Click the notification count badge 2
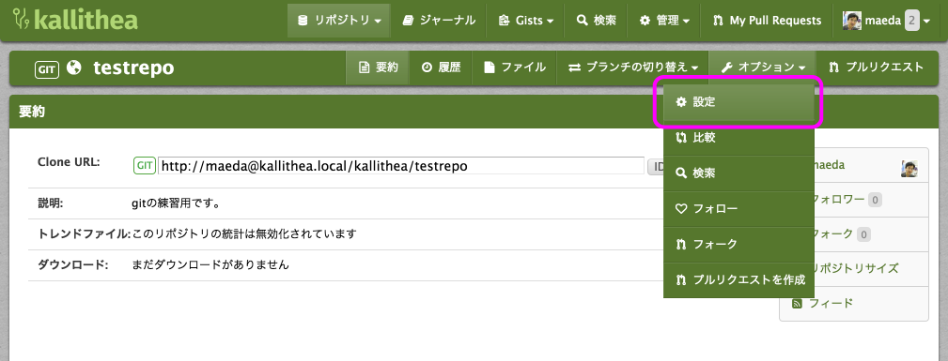948x361 pixels. pos(911,22)
